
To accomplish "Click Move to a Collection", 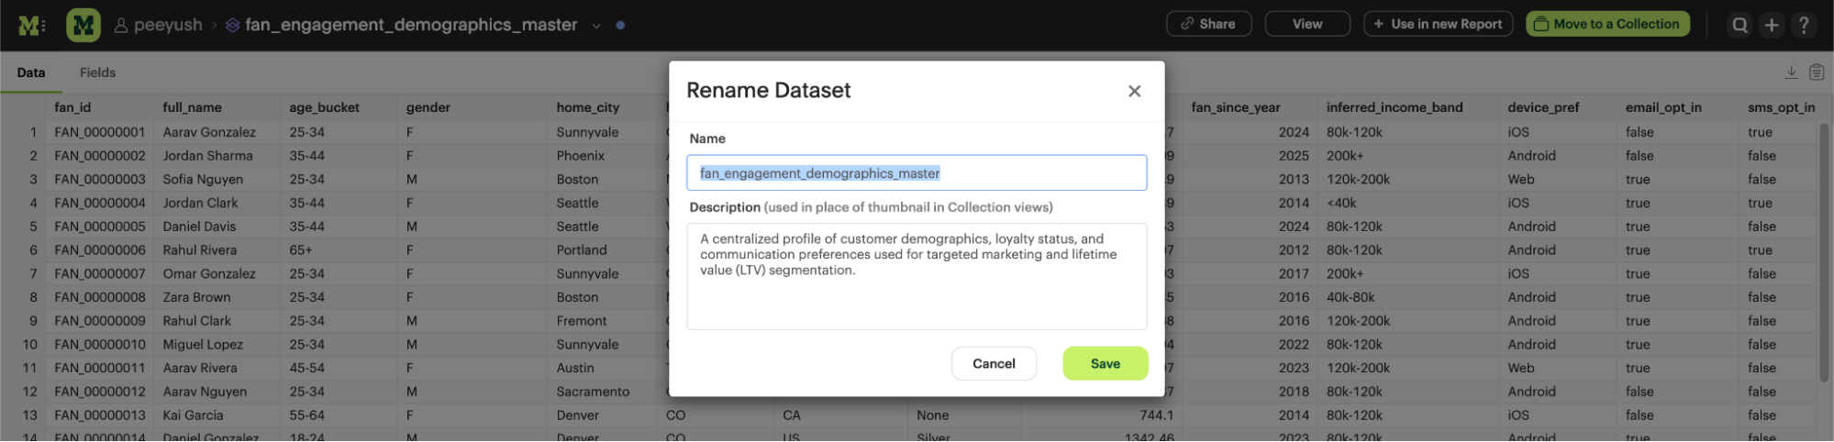I will 1607,24.
